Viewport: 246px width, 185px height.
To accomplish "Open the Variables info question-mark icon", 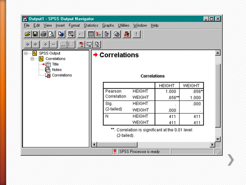I will click(x=107, y=34).
